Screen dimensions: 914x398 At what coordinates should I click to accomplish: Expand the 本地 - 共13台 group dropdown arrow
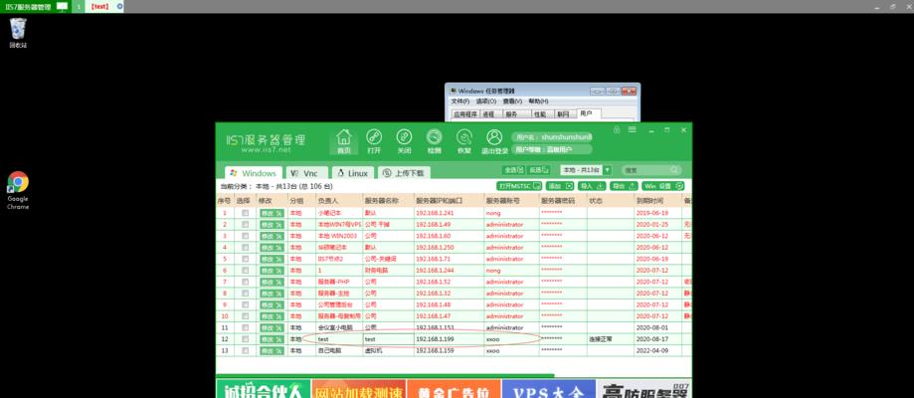607,170
